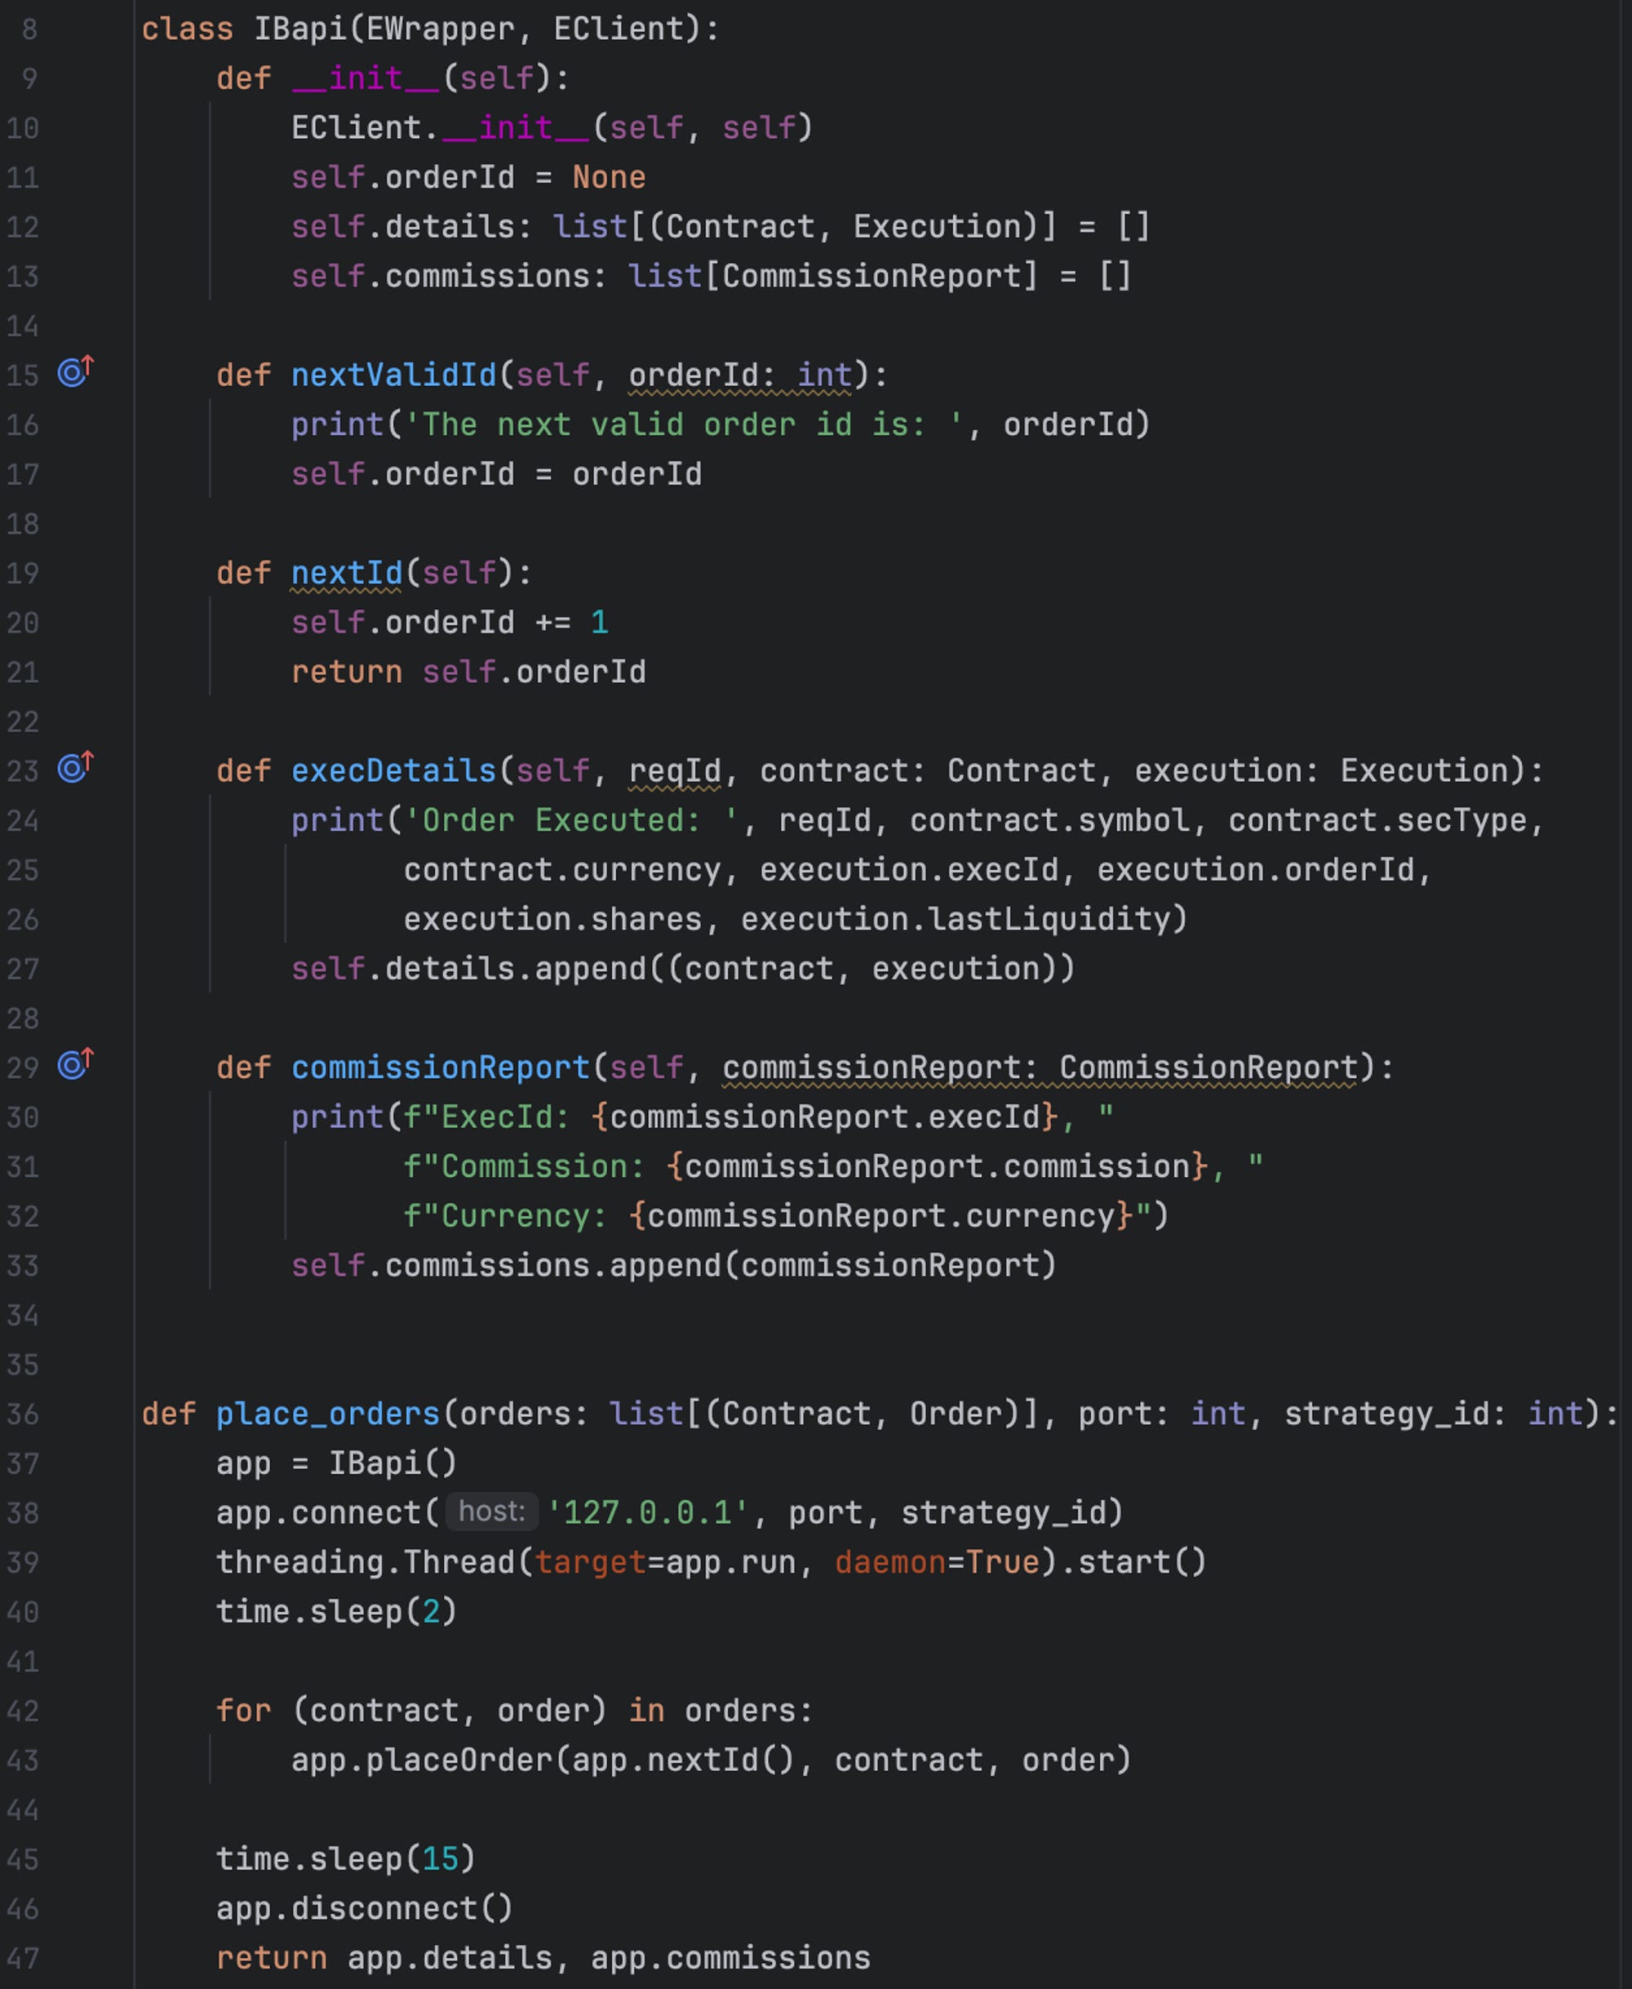Viewport: 1632px width, 1989px height.
Task: Click the place_orders function name
Action: (328, 1414)
